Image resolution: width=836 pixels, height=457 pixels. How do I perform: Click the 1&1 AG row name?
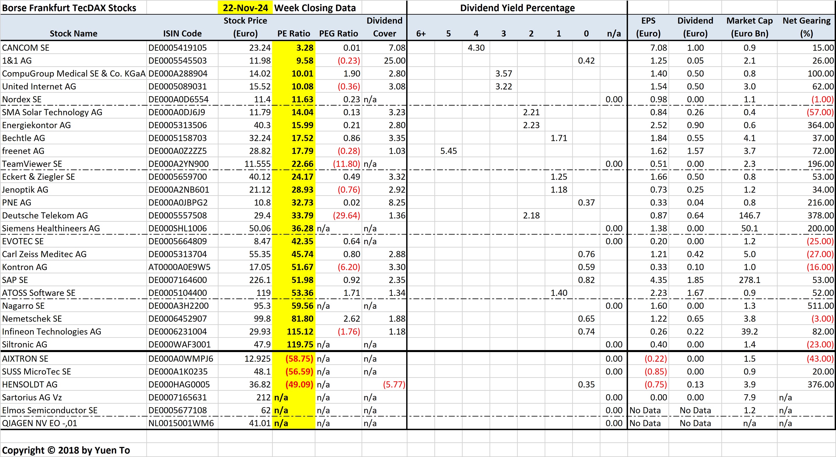[17, 61]
